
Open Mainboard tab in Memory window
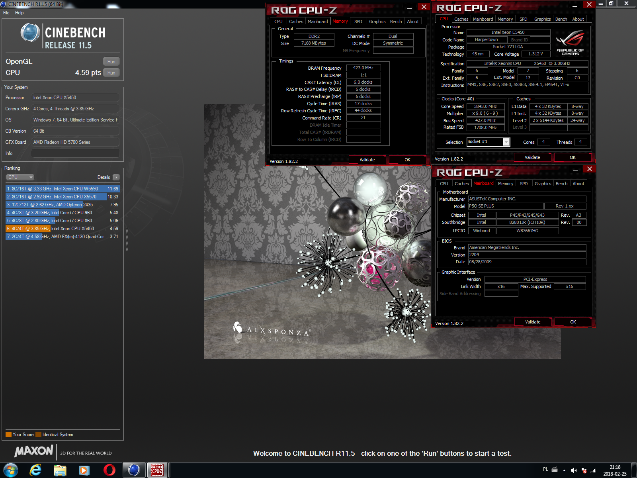pos(318,22)
